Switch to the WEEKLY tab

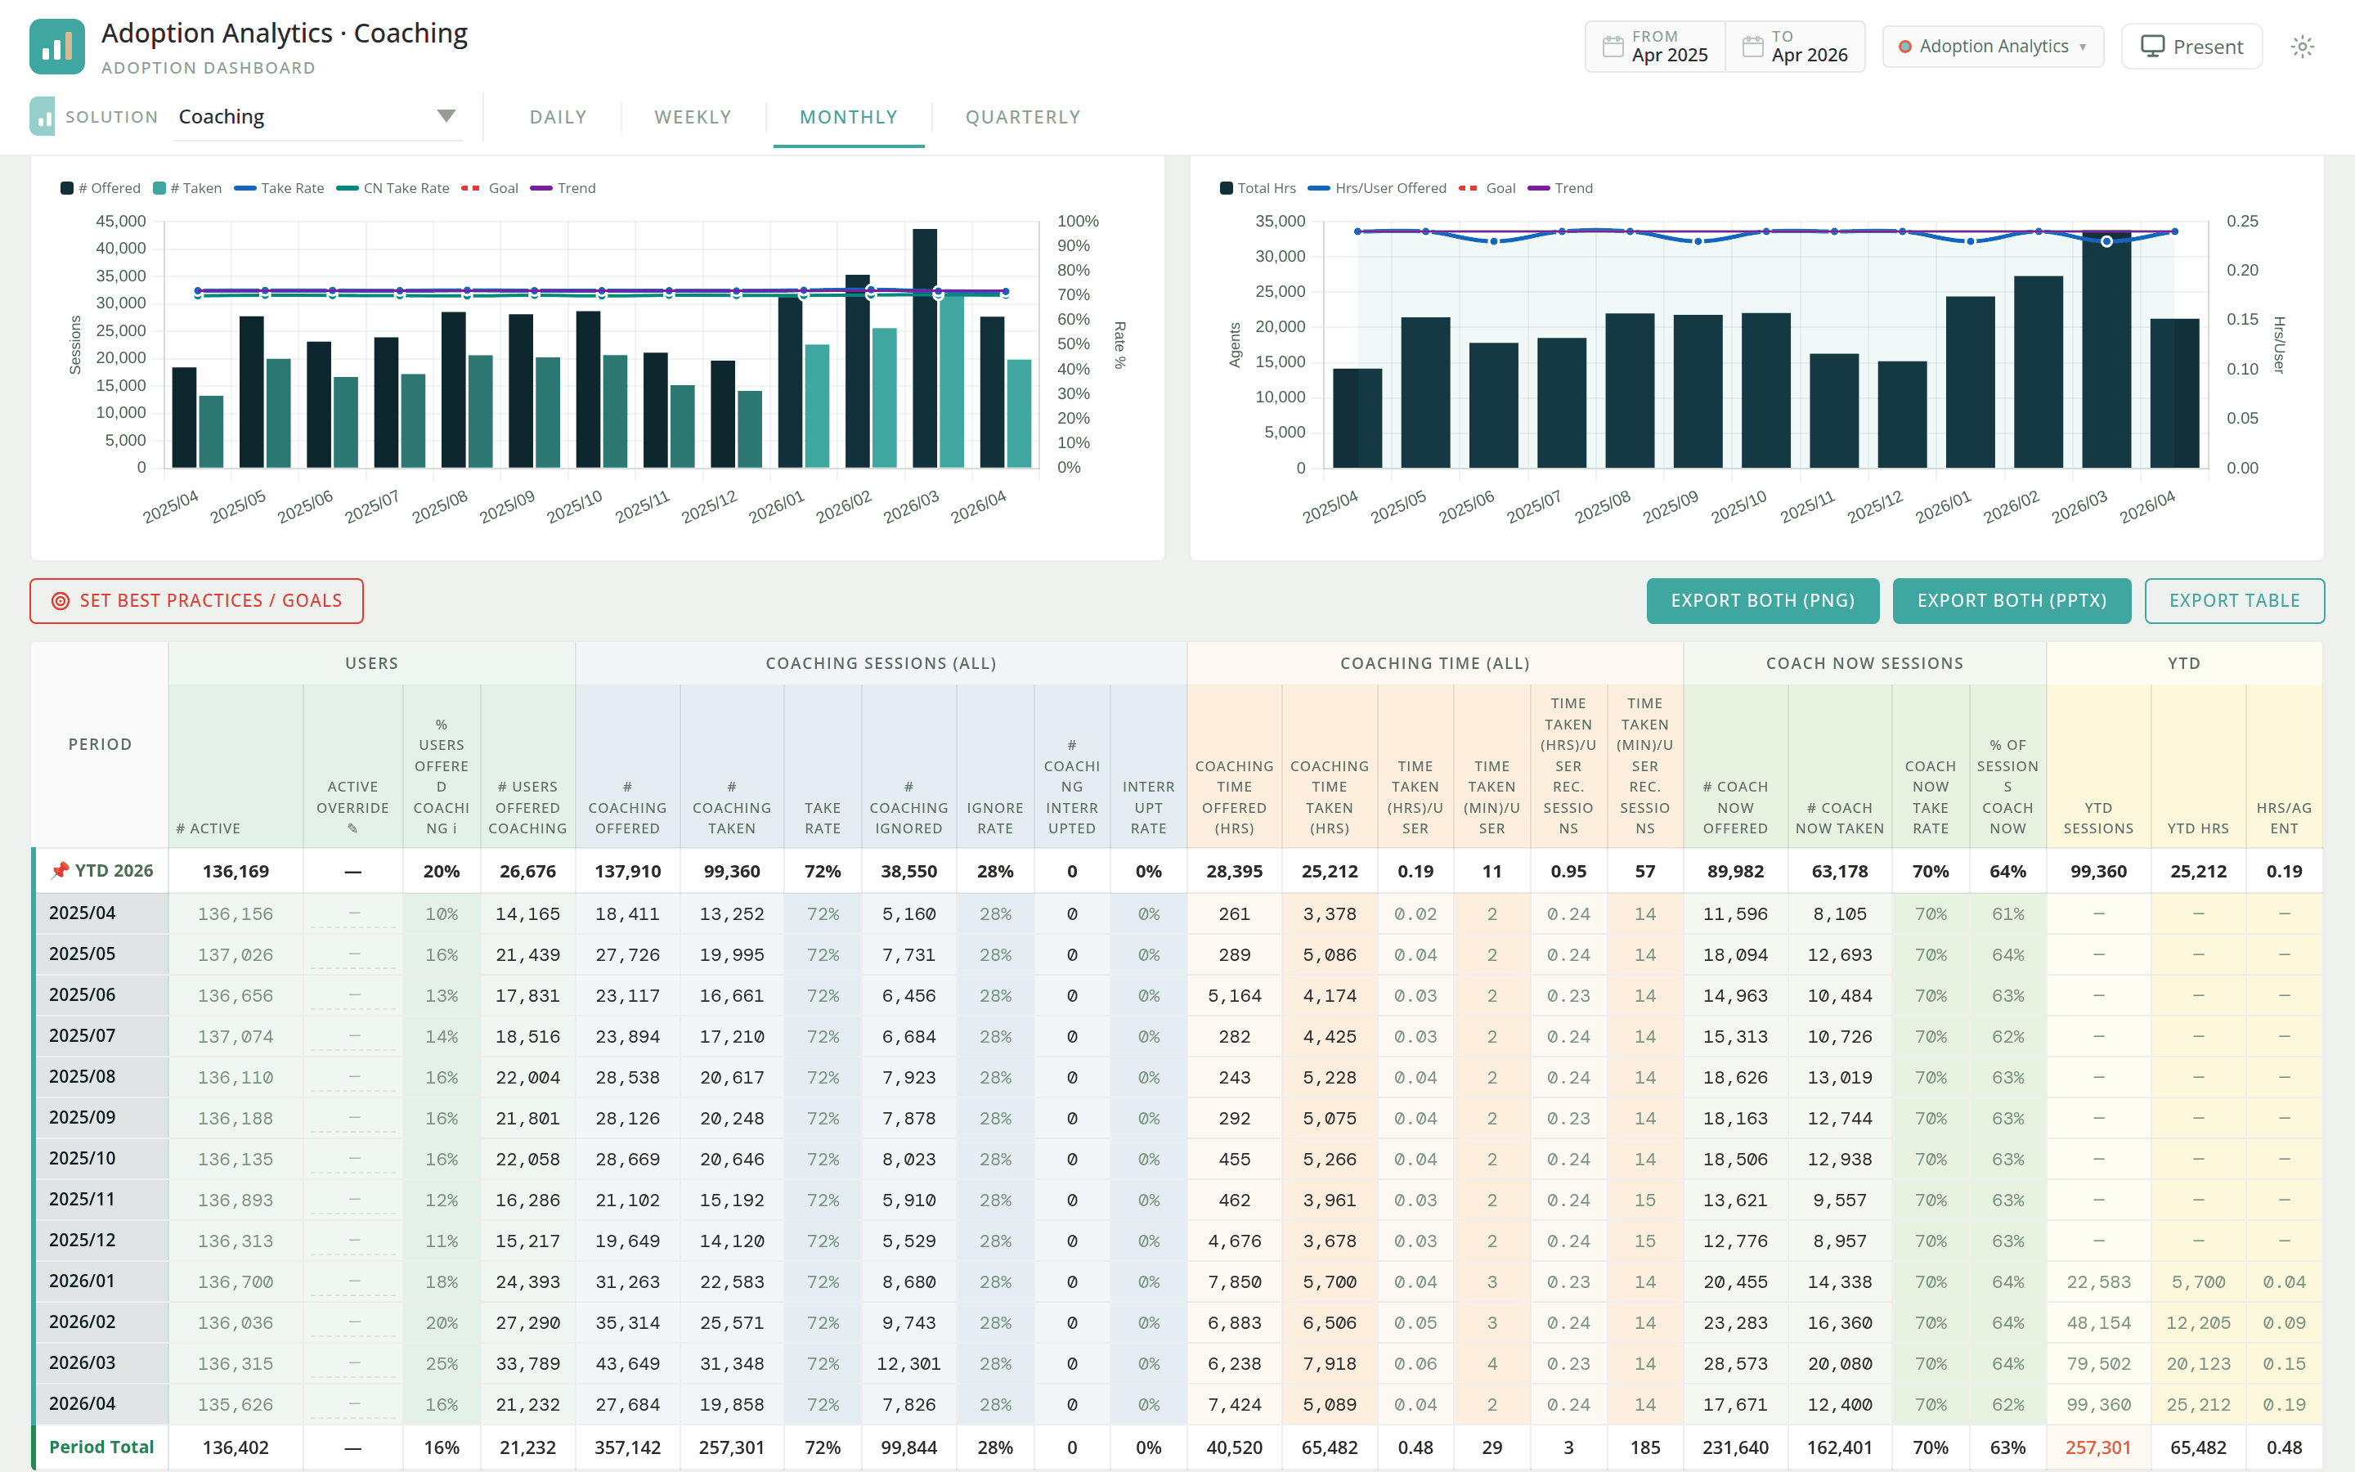pos(692,117)
